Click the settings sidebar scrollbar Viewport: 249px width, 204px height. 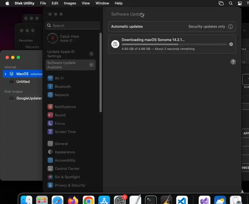pyautogui.click(x=100, y=73)
